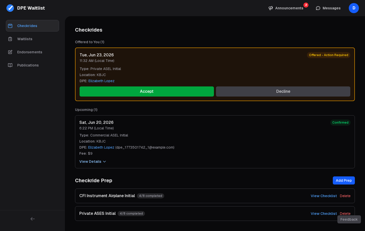Click the Fee: $9 text
Image resolution: width=365 pixels, height=231 pixels.
(86, 153)
